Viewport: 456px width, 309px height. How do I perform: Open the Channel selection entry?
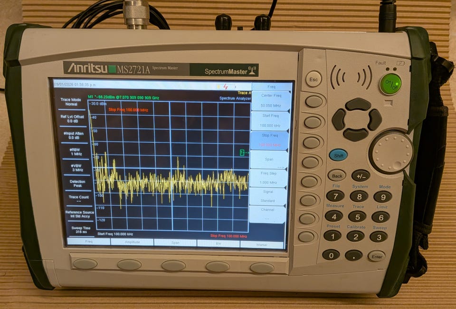pos(267,214)
